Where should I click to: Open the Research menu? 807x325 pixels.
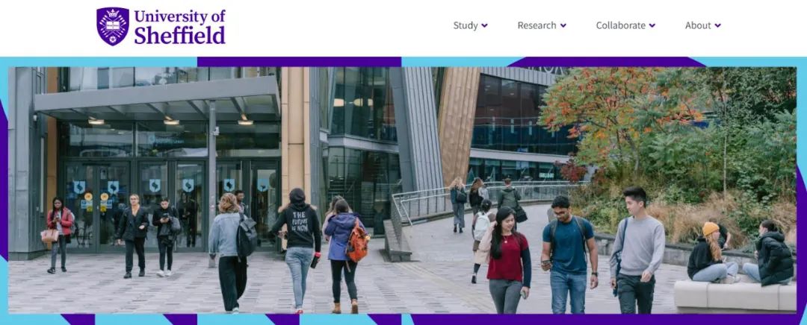[537, 25]
